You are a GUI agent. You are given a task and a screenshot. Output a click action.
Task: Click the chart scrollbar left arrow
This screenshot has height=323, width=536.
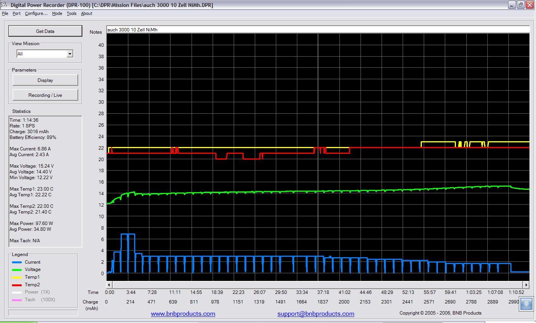109,284
